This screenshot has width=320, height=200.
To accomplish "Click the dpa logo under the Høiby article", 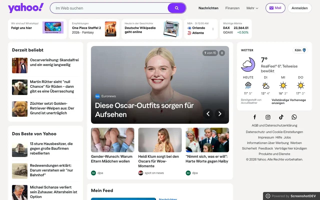I will [x=188, y=173].
